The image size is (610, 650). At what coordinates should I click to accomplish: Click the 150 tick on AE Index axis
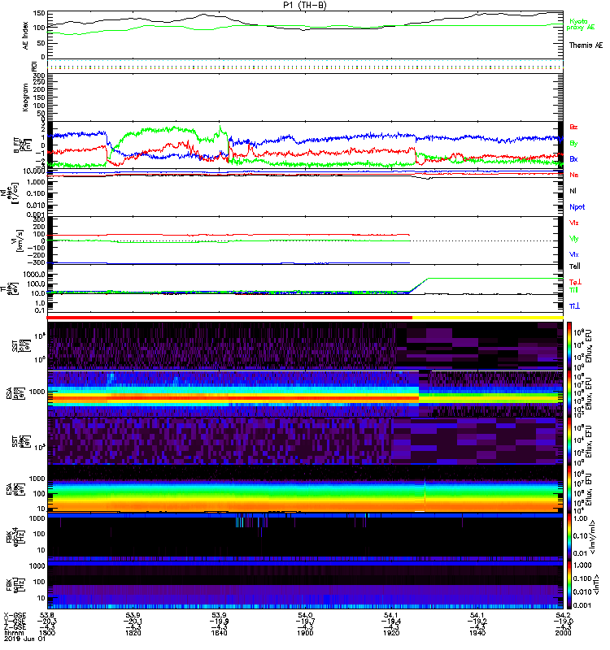(39, 13)
